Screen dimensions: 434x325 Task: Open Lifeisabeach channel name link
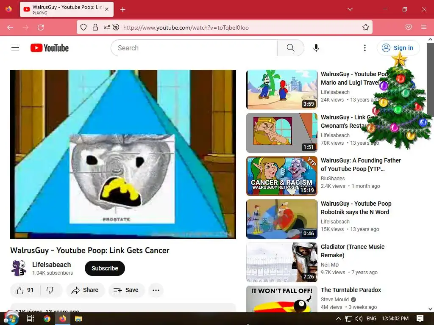(51, 264)
